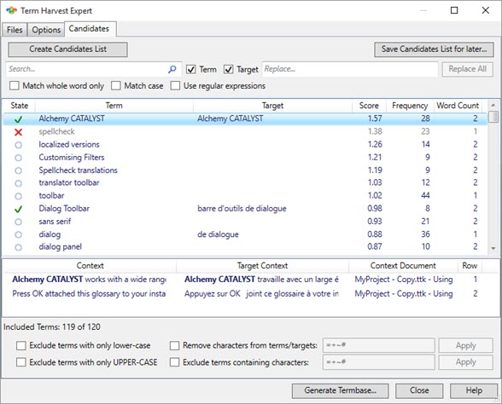Select the 'sans serif' term
The image size is (502, 404).
(x=55, y=222)
